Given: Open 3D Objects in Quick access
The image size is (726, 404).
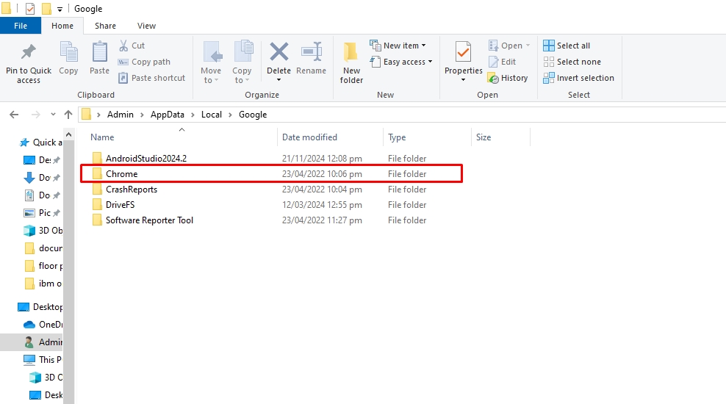Looking at the screenshot, I should coord(43,231).
